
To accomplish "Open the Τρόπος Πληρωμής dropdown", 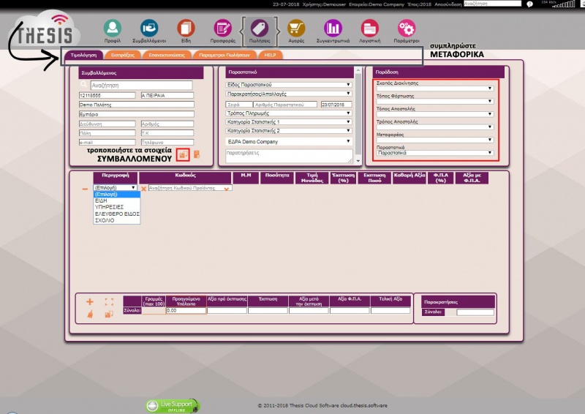I will click(x=288, y=113).
